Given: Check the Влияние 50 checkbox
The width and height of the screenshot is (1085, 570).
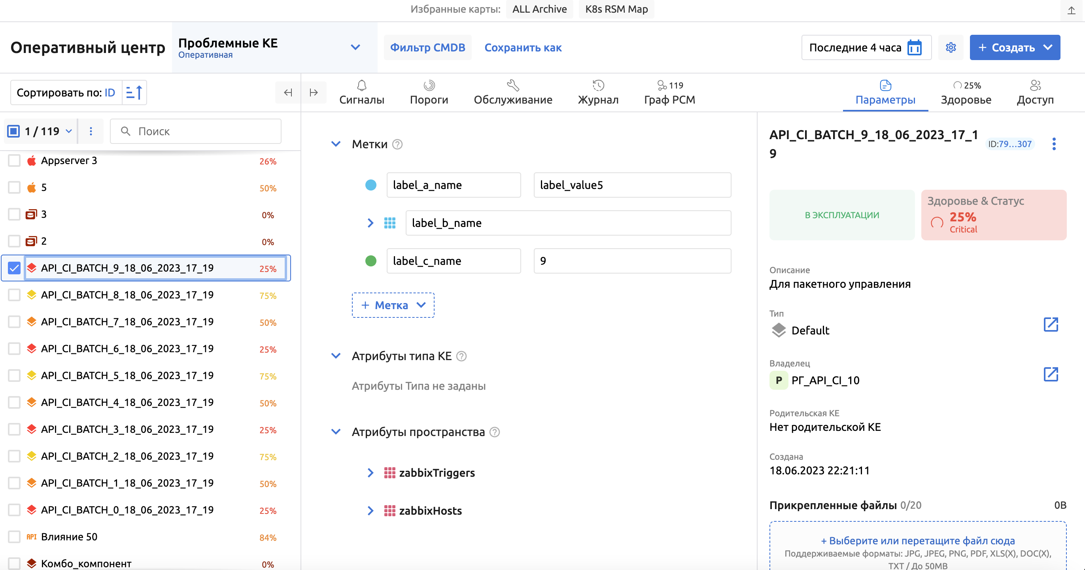Looking at the screenshot, I should [x=14, y=537].
